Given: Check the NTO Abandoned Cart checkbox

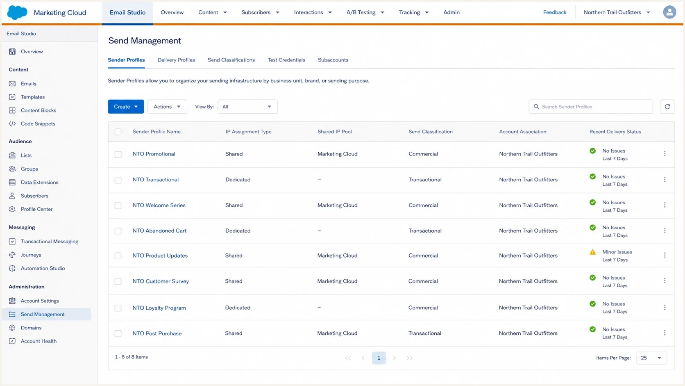Looking at the screenshot, I should (x=118, y=231).
